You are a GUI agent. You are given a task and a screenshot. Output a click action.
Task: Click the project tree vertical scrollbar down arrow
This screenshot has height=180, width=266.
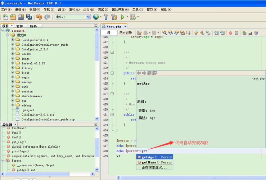point(97,118)
